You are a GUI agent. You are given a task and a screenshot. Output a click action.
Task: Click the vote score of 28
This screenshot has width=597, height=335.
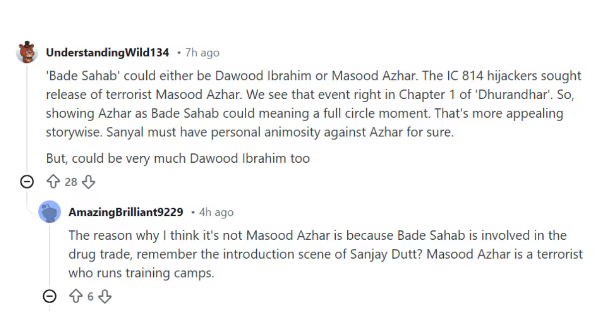click(71, 182)
